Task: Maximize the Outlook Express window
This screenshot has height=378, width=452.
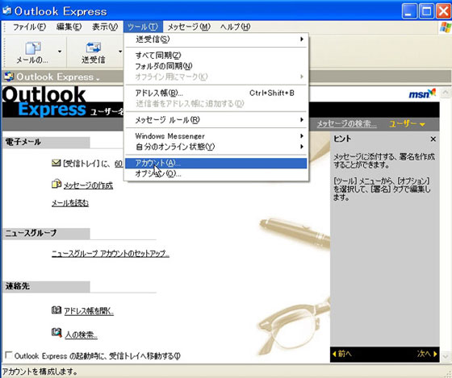Action: coord(427,11)
